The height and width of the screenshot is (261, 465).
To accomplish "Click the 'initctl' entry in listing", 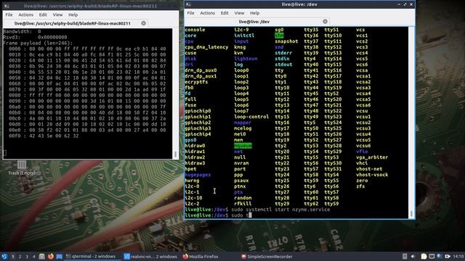I will coord(244,36).
